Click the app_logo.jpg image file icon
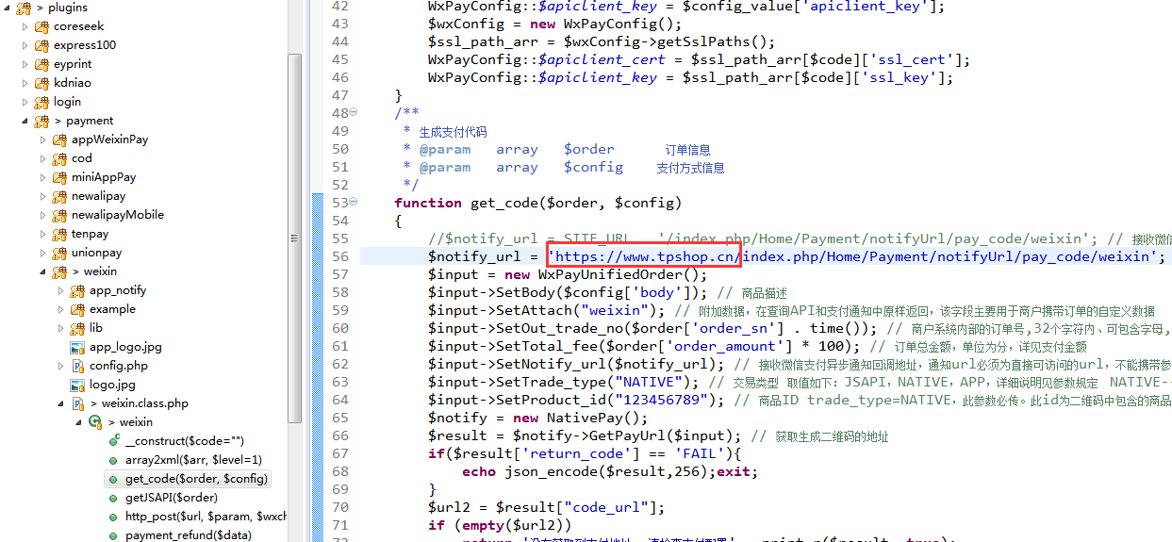The width and height of the screenshot is (1172, 542). [x=77, y=347]
